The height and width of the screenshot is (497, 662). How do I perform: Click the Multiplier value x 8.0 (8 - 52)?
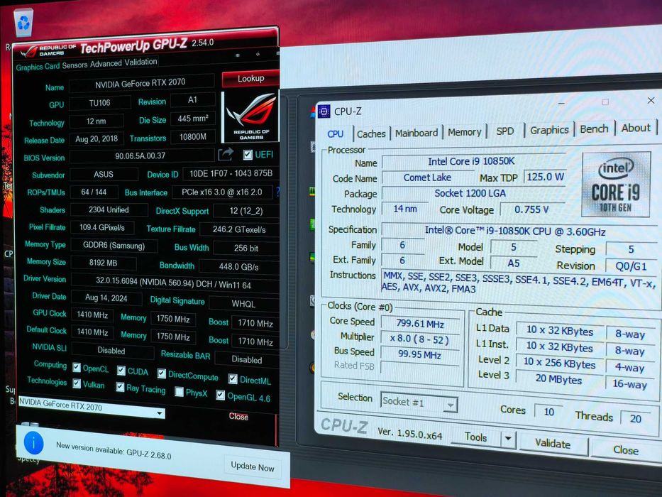coord(419,339)
